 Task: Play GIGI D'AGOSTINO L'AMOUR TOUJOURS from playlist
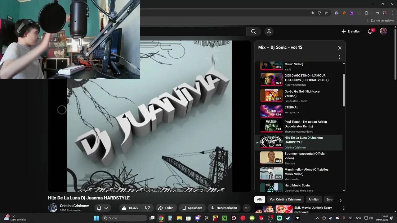tap(298, 80)
